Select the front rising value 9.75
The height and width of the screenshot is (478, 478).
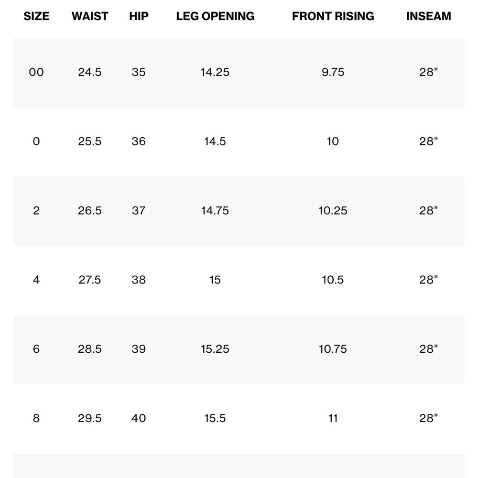(x=333, y=72)
